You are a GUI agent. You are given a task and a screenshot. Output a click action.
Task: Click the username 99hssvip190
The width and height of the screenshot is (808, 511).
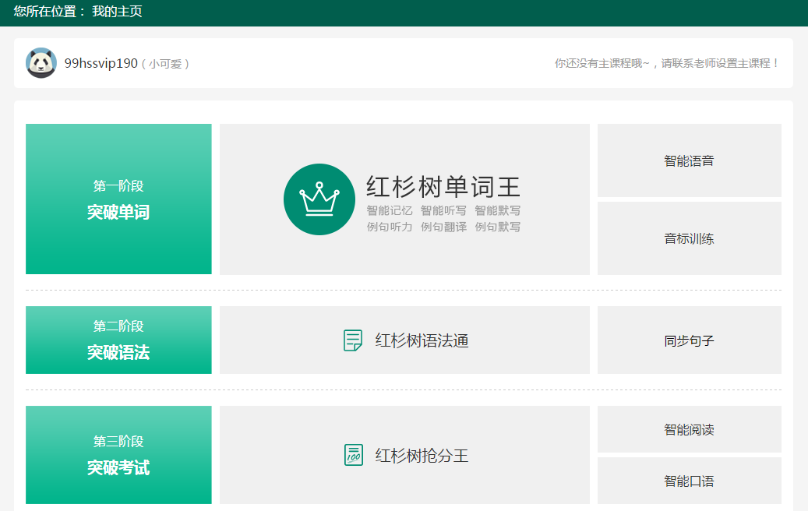101,63
